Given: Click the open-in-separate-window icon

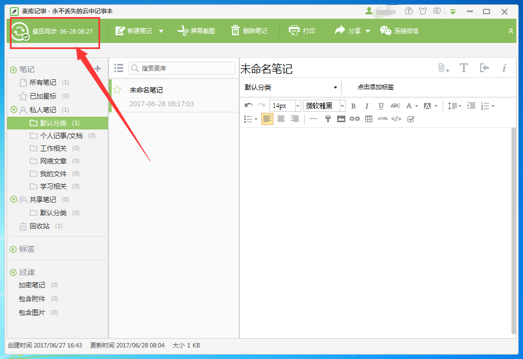Looking at the screenshot, I should pyautogui.click(x=485, y=68).
